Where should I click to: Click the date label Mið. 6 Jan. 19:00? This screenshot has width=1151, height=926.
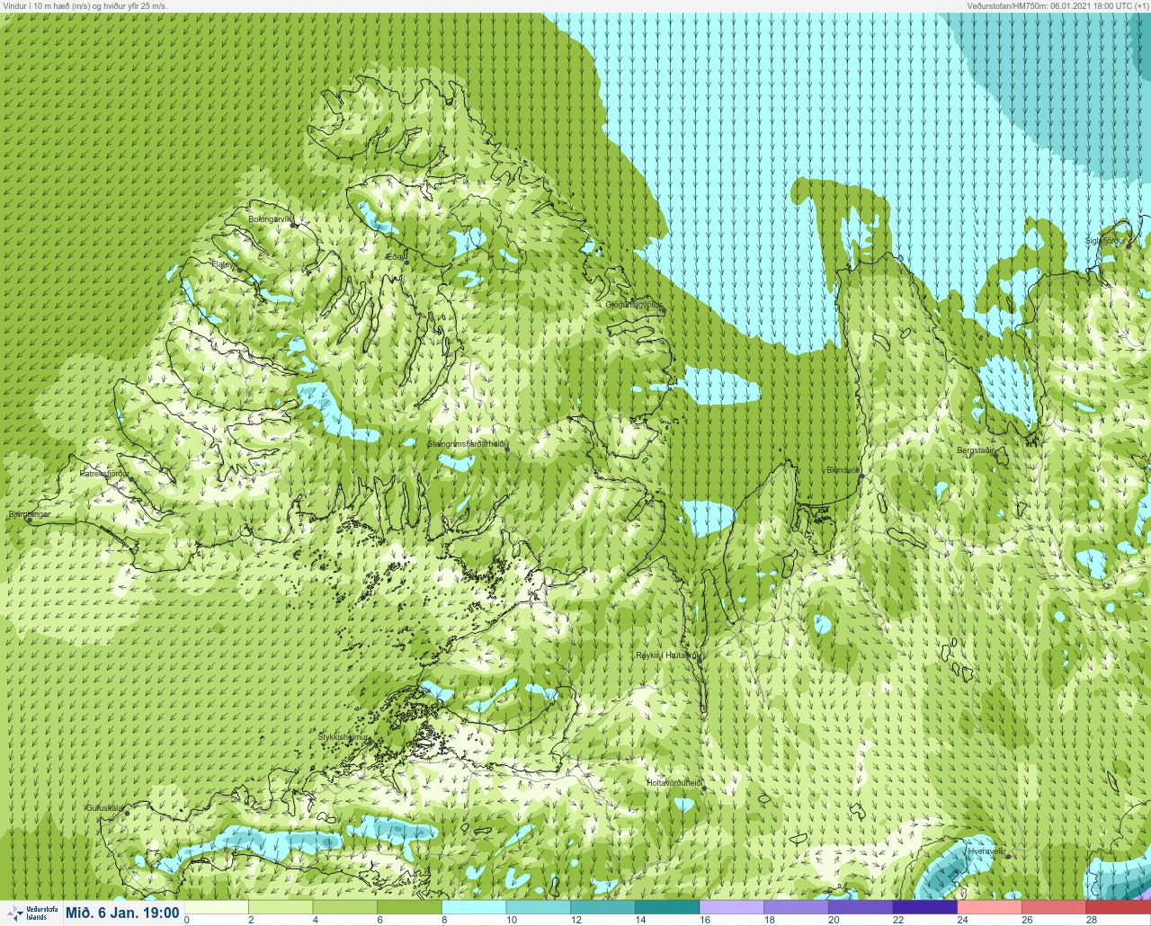122,913
